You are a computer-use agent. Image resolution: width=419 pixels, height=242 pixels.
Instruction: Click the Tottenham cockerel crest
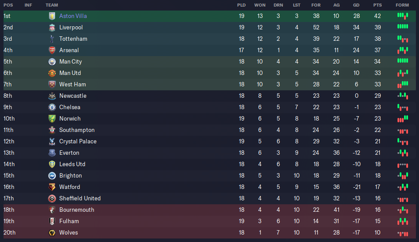52,39
